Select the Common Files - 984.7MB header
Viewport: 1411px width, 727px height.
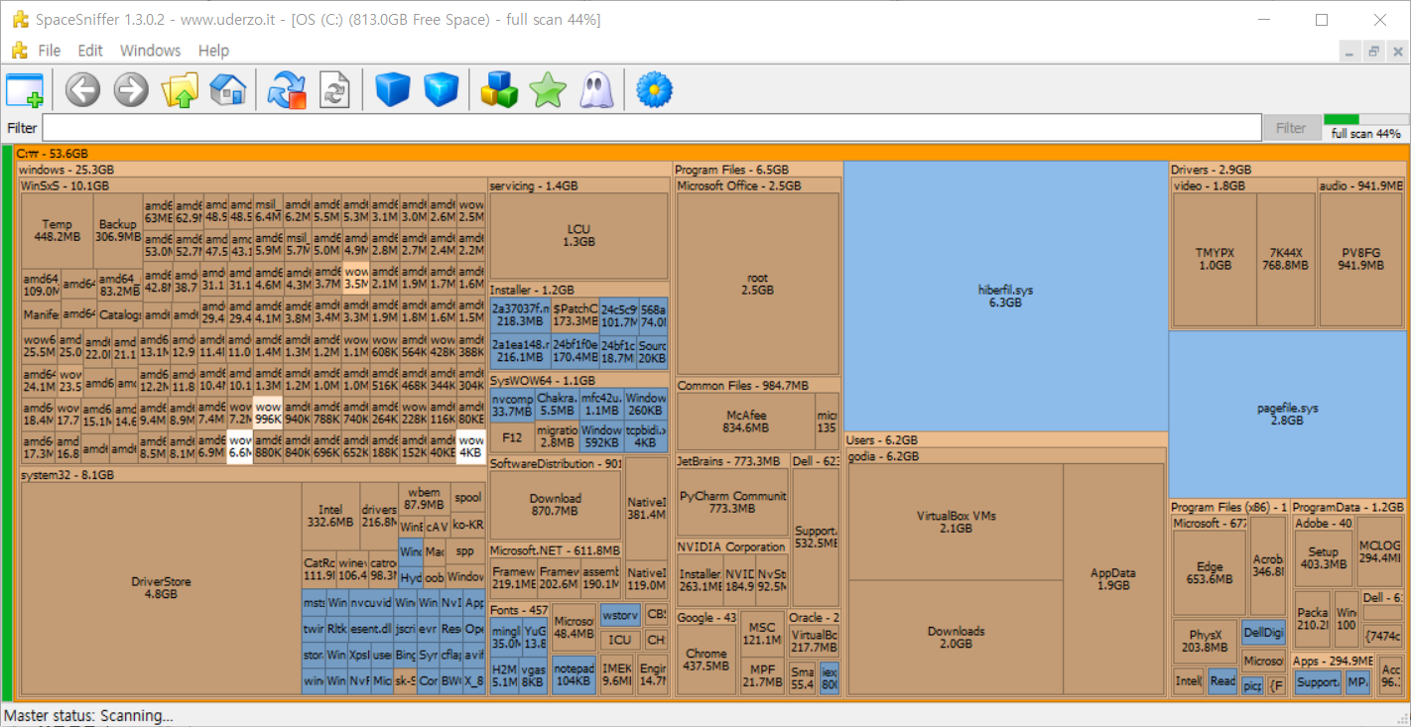tap(758, 385)
